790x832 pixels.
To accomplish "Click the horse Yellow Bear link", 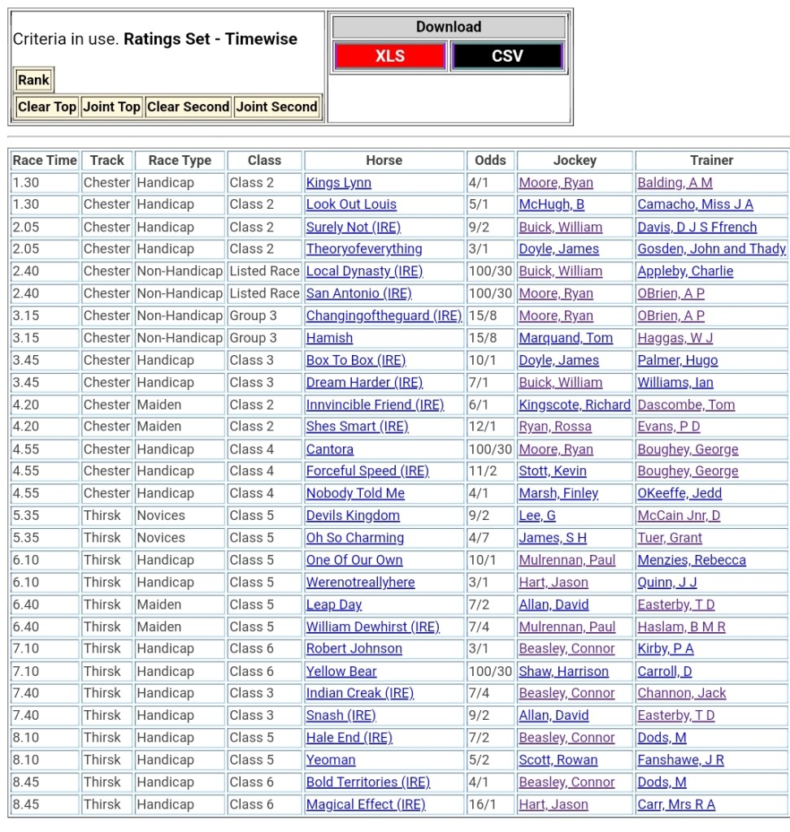I will tap(341, 671).
